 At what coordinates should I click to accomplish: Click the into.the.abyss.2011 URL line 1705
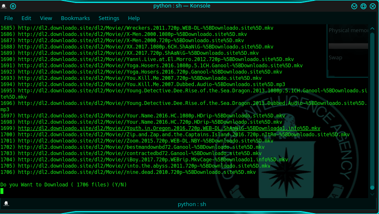[144, 166]
